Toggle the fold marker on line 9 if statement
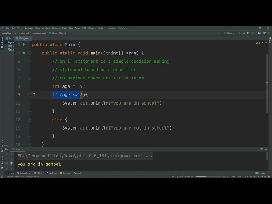Viewport: 272px width, 204px height. (x=30, y=95)
